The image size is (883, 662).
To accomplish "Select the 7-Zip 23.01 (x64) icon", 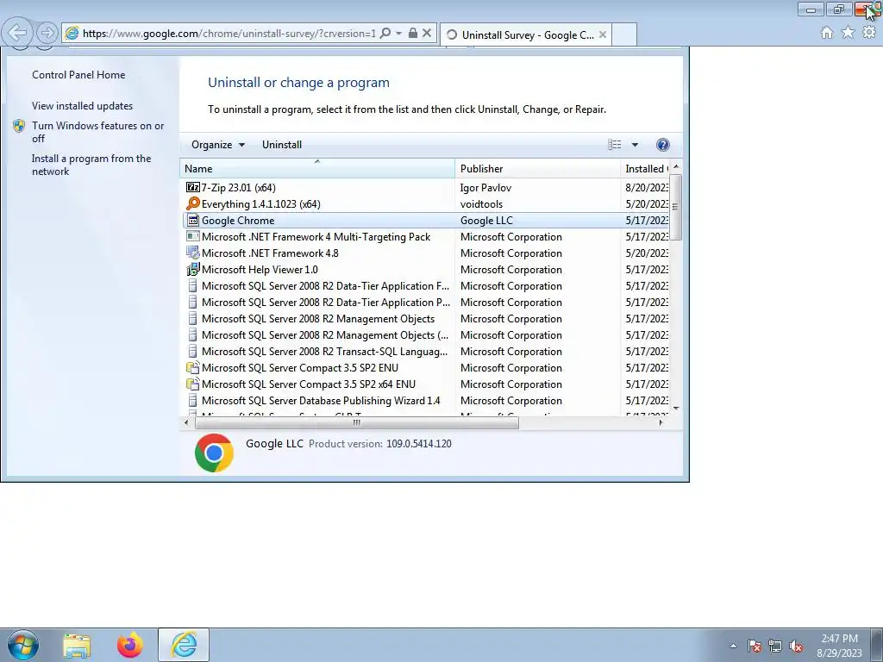I will [192, 187].
